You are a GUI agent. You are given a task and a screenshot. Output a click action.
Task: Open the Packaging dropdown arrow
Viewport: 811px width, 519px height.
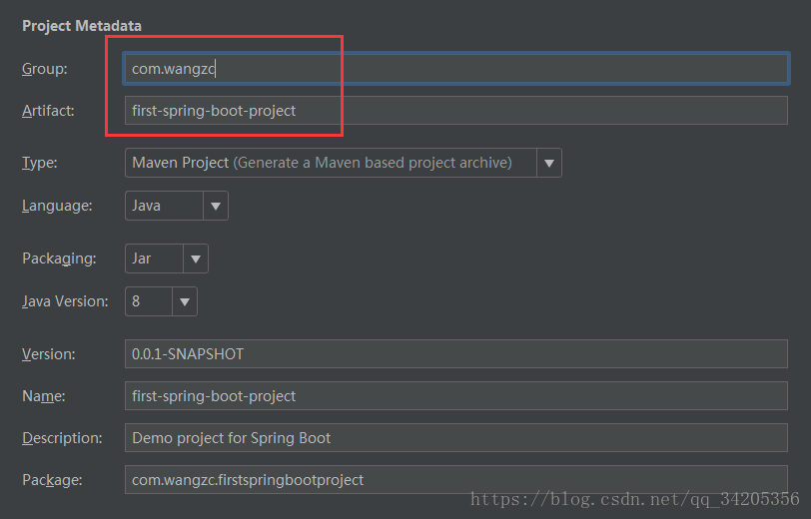[196, 259]
